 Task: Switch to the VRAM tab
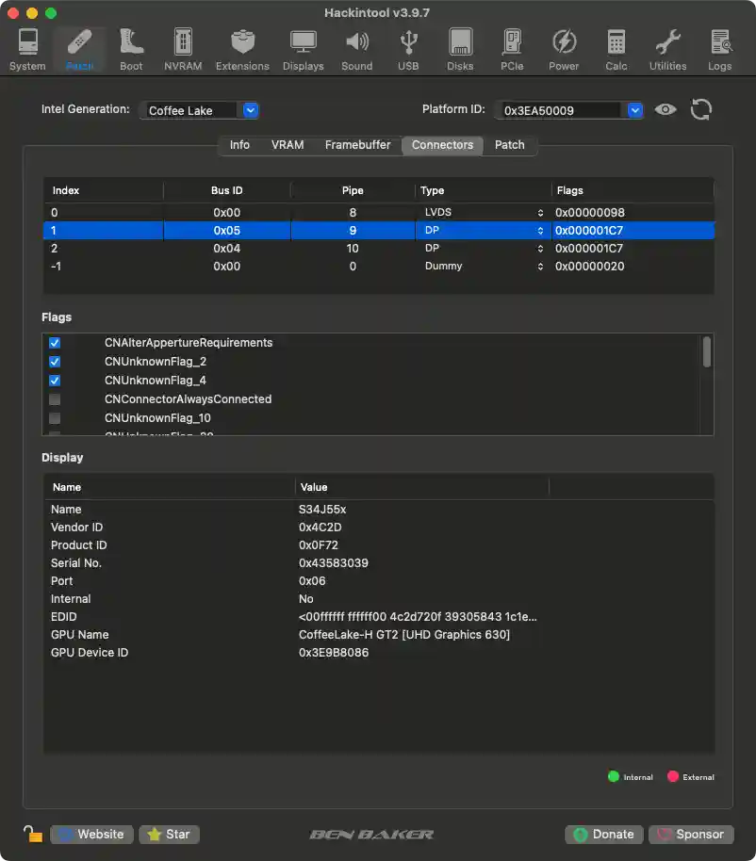287,145
